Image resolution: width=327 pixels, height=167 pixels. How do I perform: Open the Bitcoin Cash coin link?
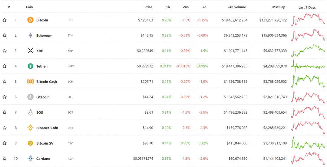point(47,82)
